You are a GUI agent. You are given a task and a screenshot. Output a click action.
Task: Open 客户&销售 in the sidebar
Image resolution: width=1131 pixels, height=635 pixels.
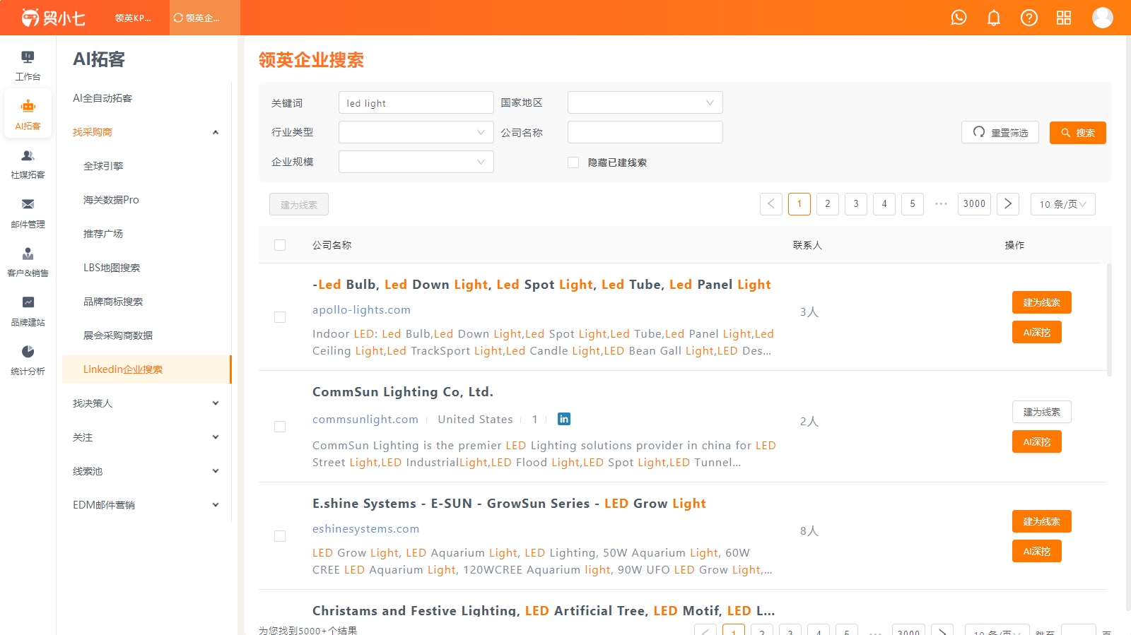coord(28,262)
